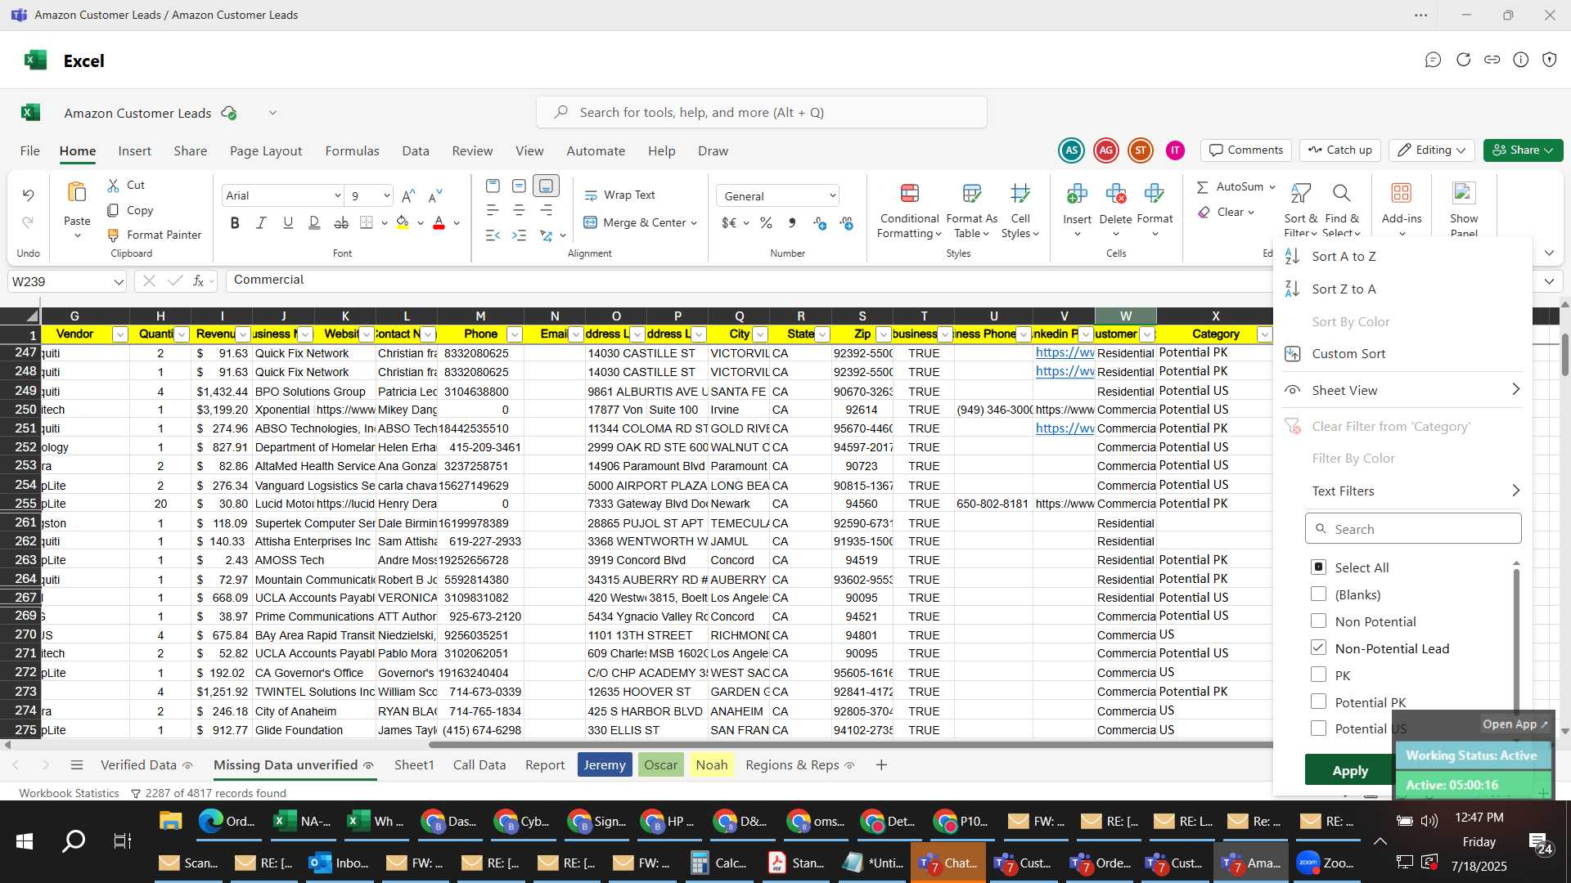The image size is (1571, 883).
Task: Check the Select All checkbox
Action: pos(1318,567)
